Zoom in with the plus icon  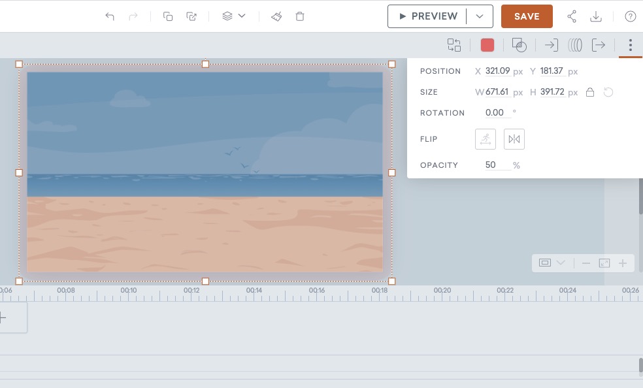click(623, 263)
